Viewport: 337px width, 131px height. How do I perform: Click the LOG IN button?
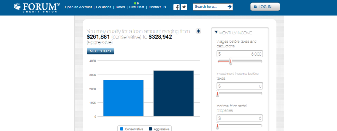click(x=265, y=7)
